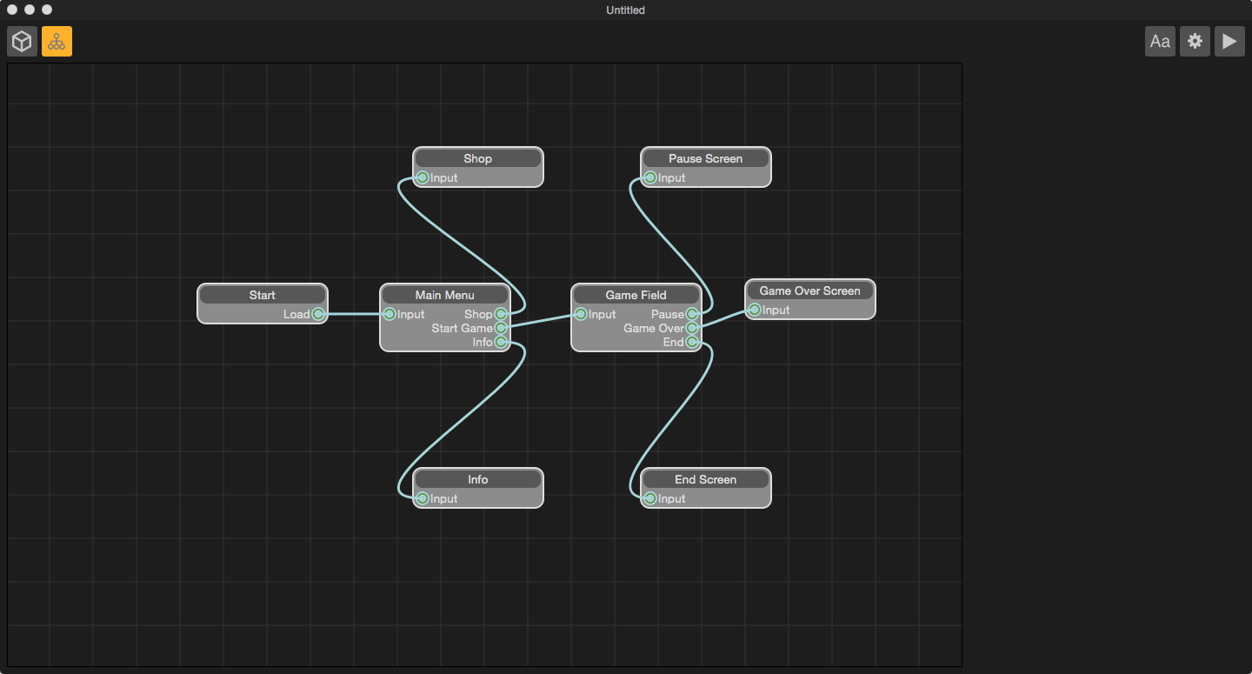Switch to the 3D cube object view
1252x674 pixels.
point(23,41)
